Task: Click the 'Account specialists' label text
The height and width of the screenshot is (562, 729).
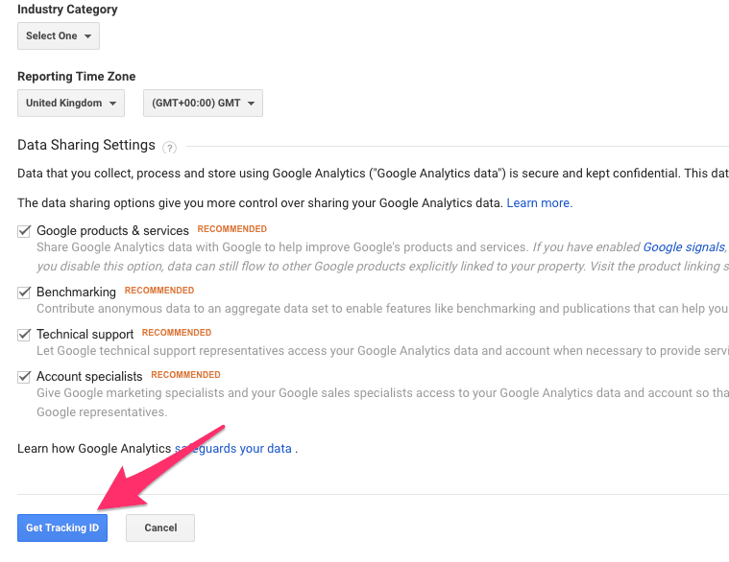Action: [89, 377]
